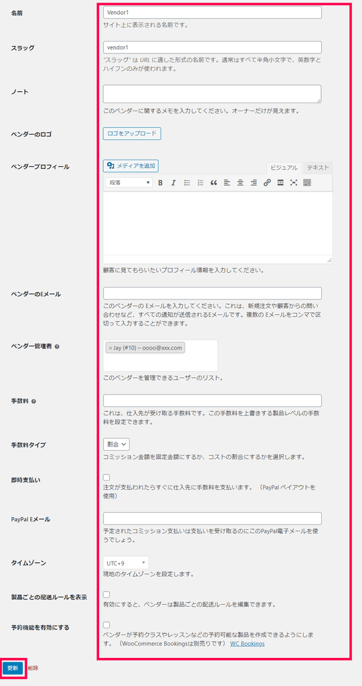
Task: Insert bulleted list in editor toolbar
Action: tap(187, 183)
